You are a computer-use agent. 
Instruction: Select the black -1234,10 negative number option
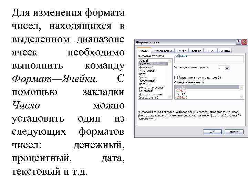(x=207, y=94)
